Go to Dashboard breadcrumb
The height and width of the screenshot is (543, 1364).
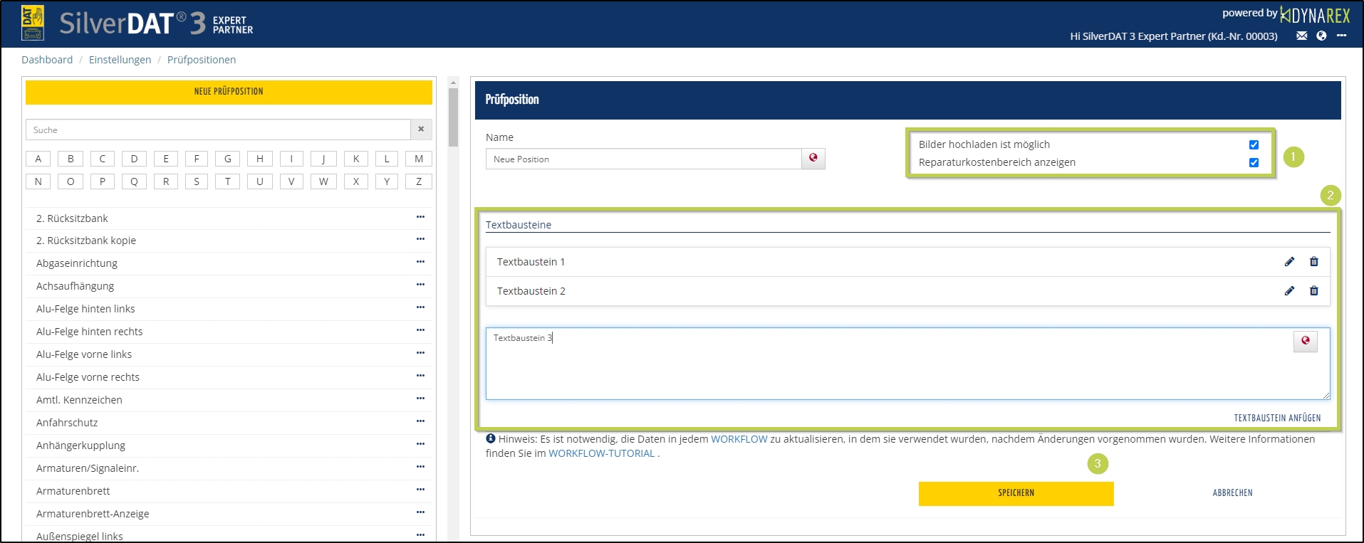(47, 60)
